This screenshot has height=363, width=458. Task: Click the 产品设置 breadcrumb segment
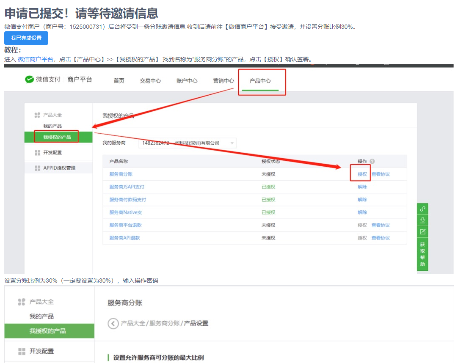[196, 323]
